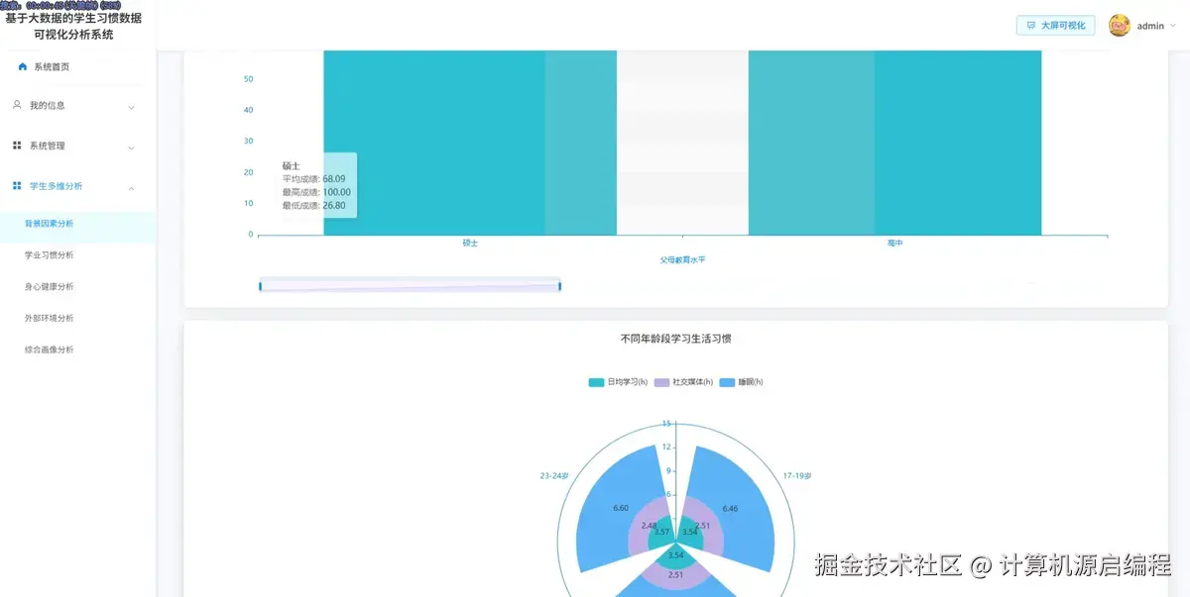Click the screen icon inside 大屏可视化 button

(x=1031, y=26)
